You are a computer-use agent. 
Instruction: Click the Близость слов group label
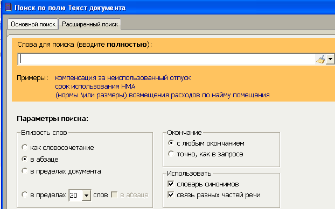44,133
